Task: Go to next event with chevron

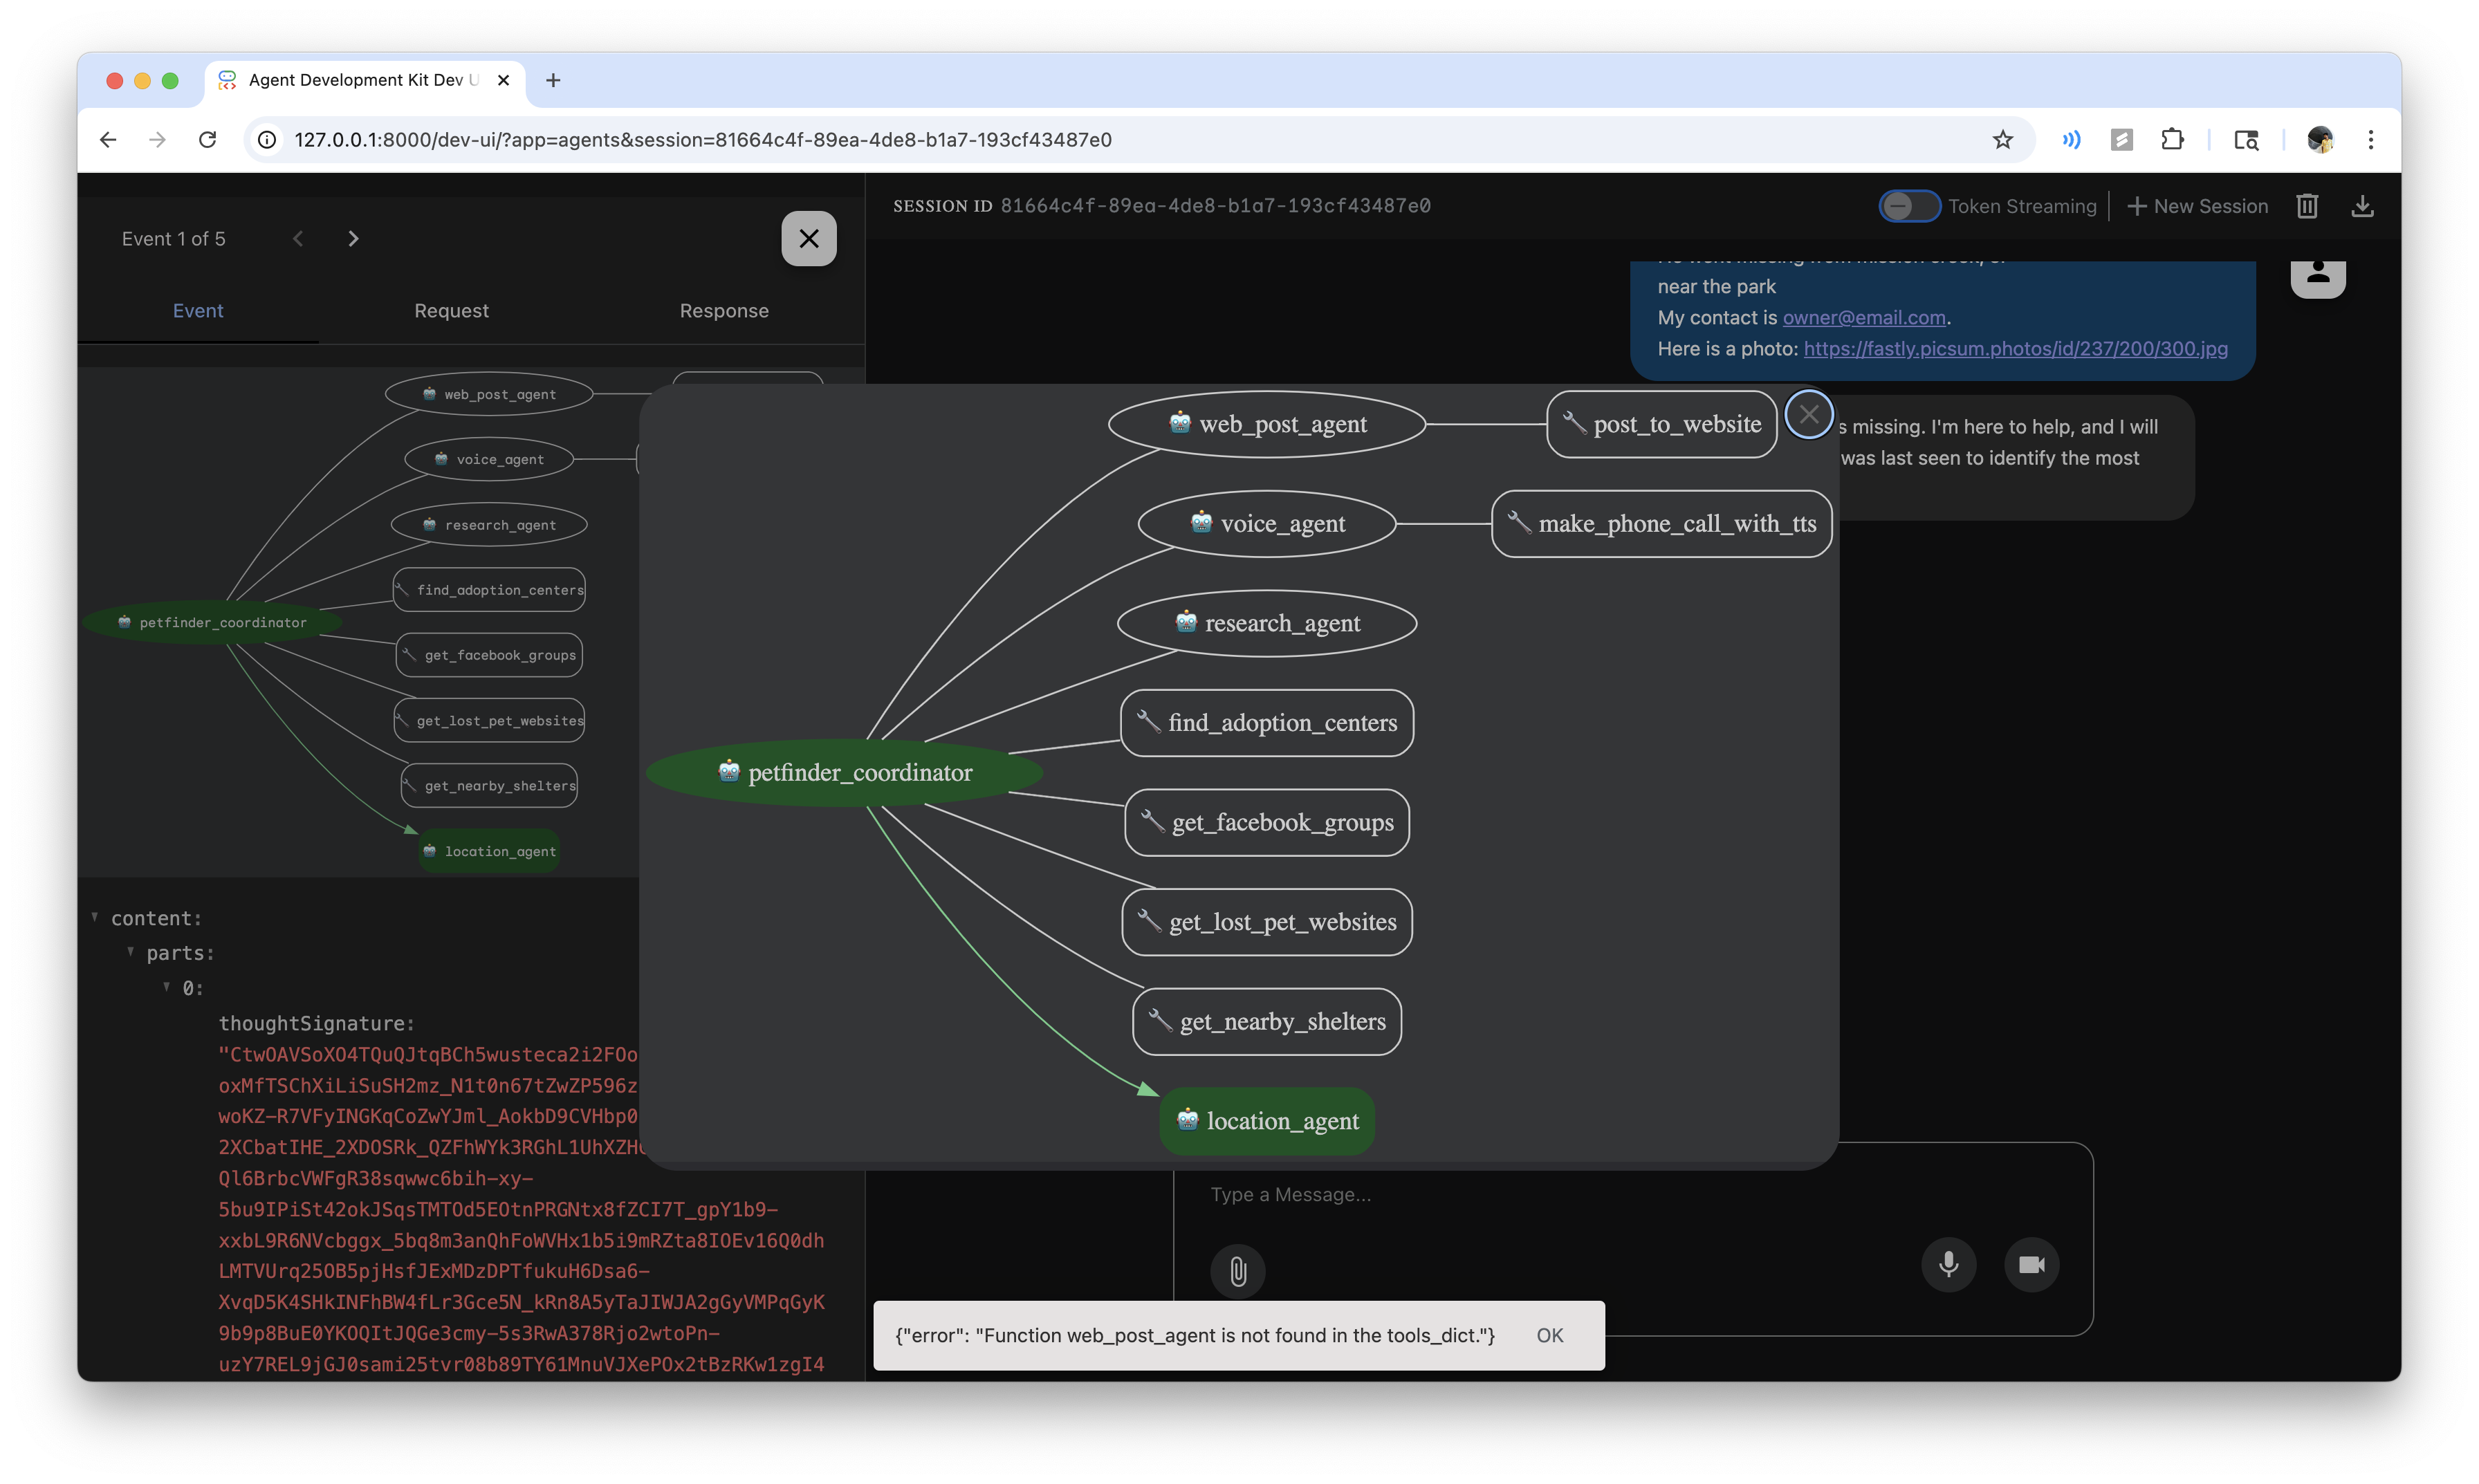Action: [353, 238]
